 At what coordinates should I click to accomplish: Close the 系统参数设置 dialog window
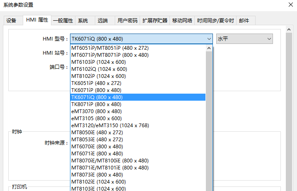(289, 5)
